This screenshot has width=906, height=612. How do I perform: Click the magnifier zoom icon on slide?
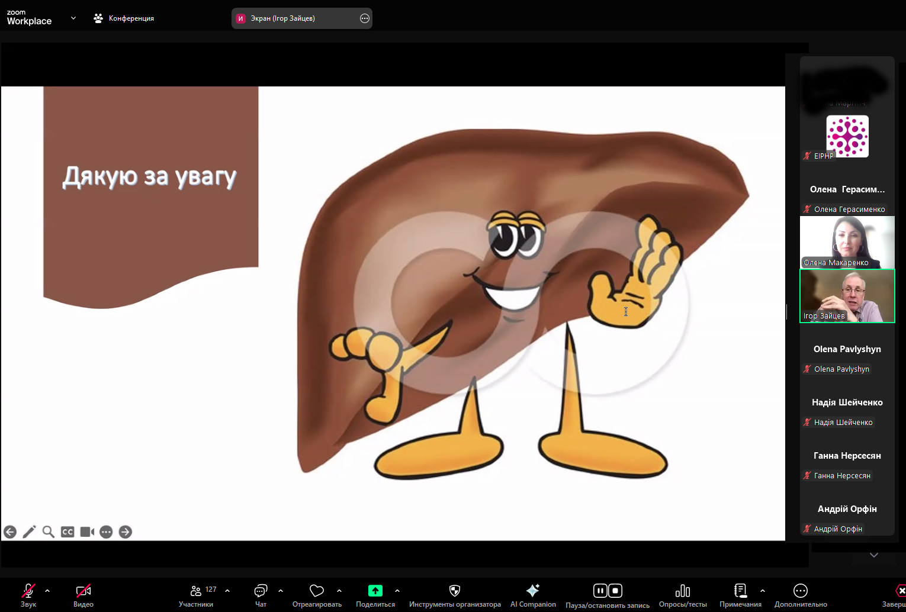coord(49,532)
